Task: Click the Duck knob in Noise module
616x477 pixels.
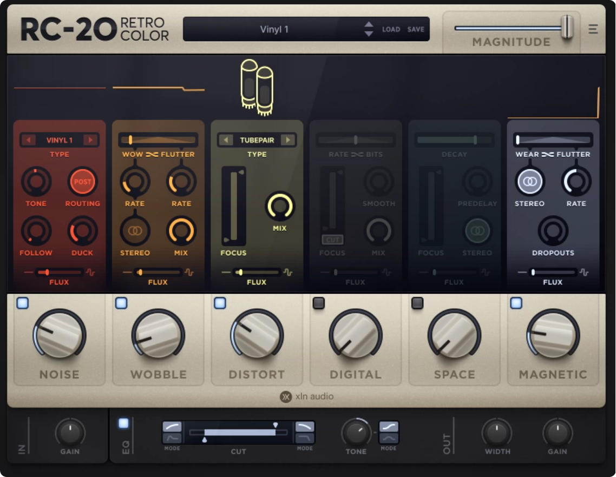Action: tap(82, 231)
